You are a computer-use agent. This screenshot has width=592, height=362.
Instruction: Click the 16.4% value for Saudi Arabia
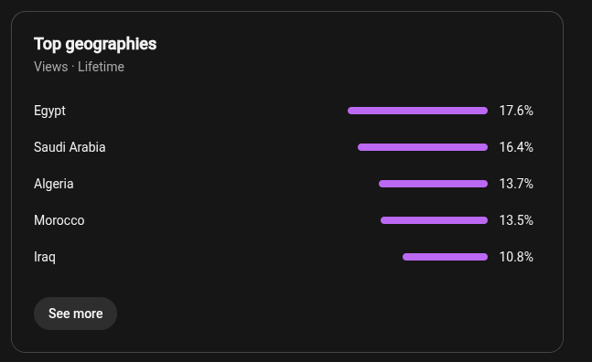(x=516, y=147)
